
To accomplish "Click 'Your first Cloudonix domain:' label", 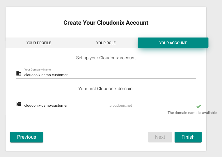I will tap(106, 89).
